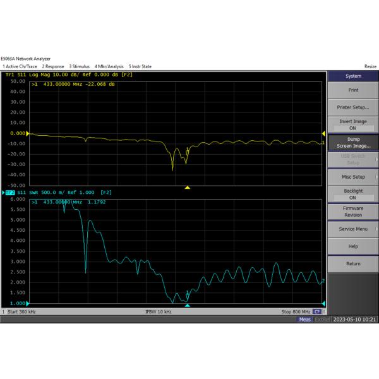
Task: Click the ExtRef status indicator
Action: tap(322, 320)
